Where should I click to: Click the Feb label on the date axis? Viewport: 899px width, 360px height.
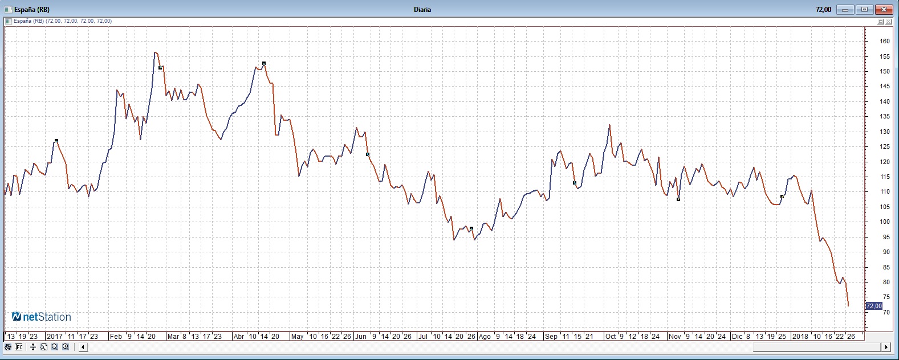point(116,337)
